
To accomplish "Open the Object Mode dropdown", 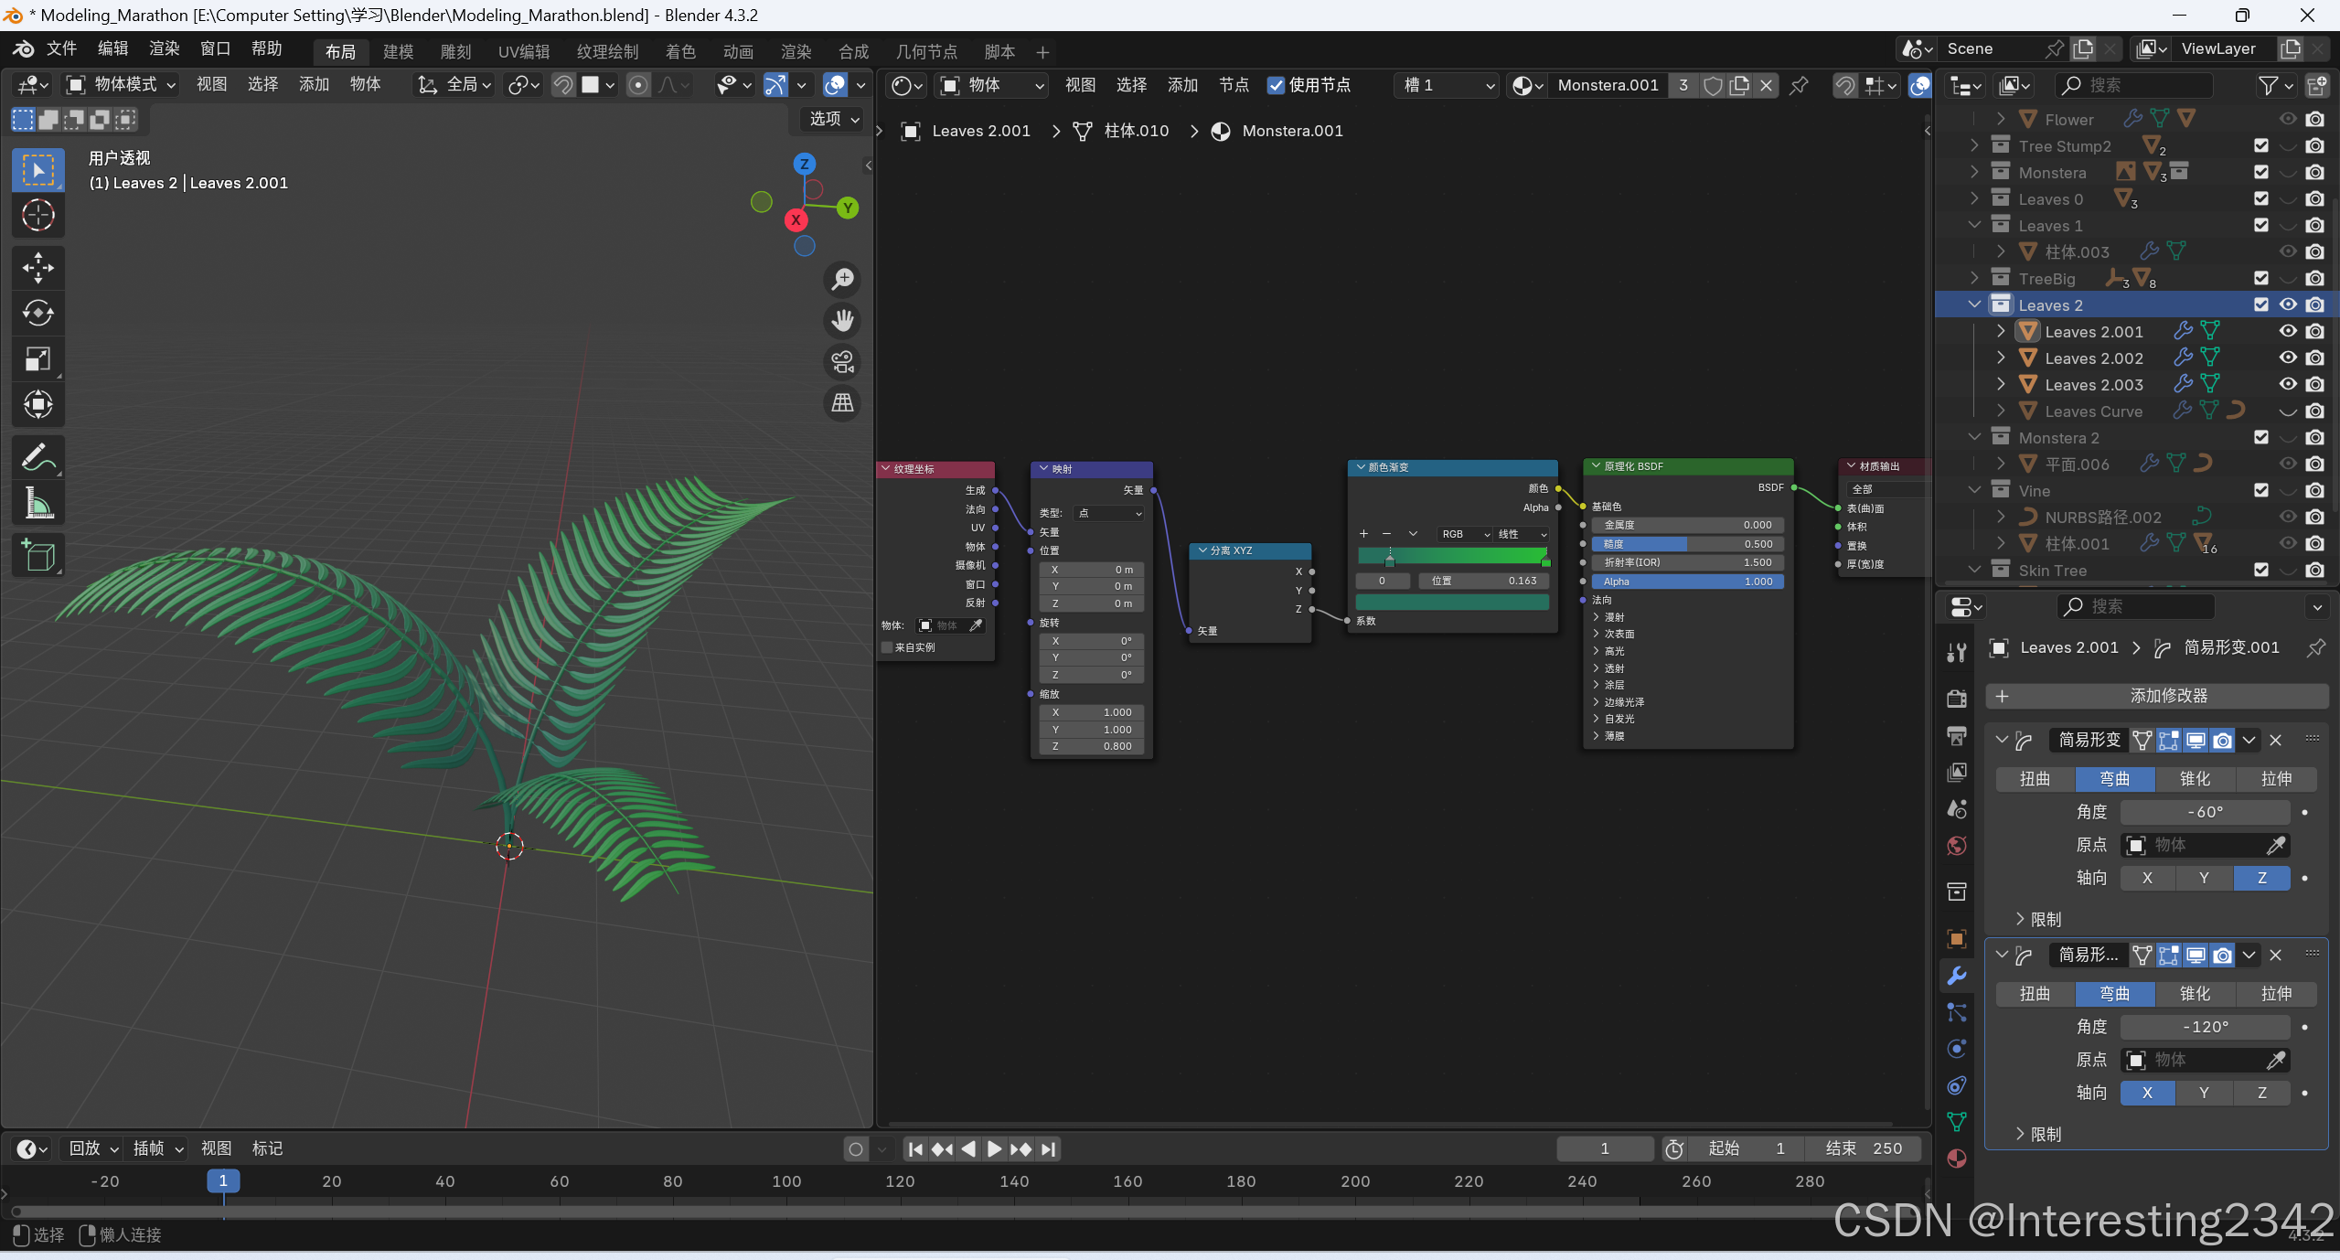I will [121, 85].
